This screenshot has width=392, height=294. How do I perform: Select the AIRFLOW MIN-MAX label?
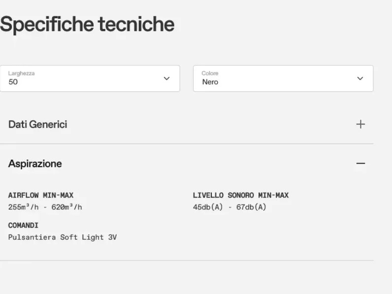point(41,195)
